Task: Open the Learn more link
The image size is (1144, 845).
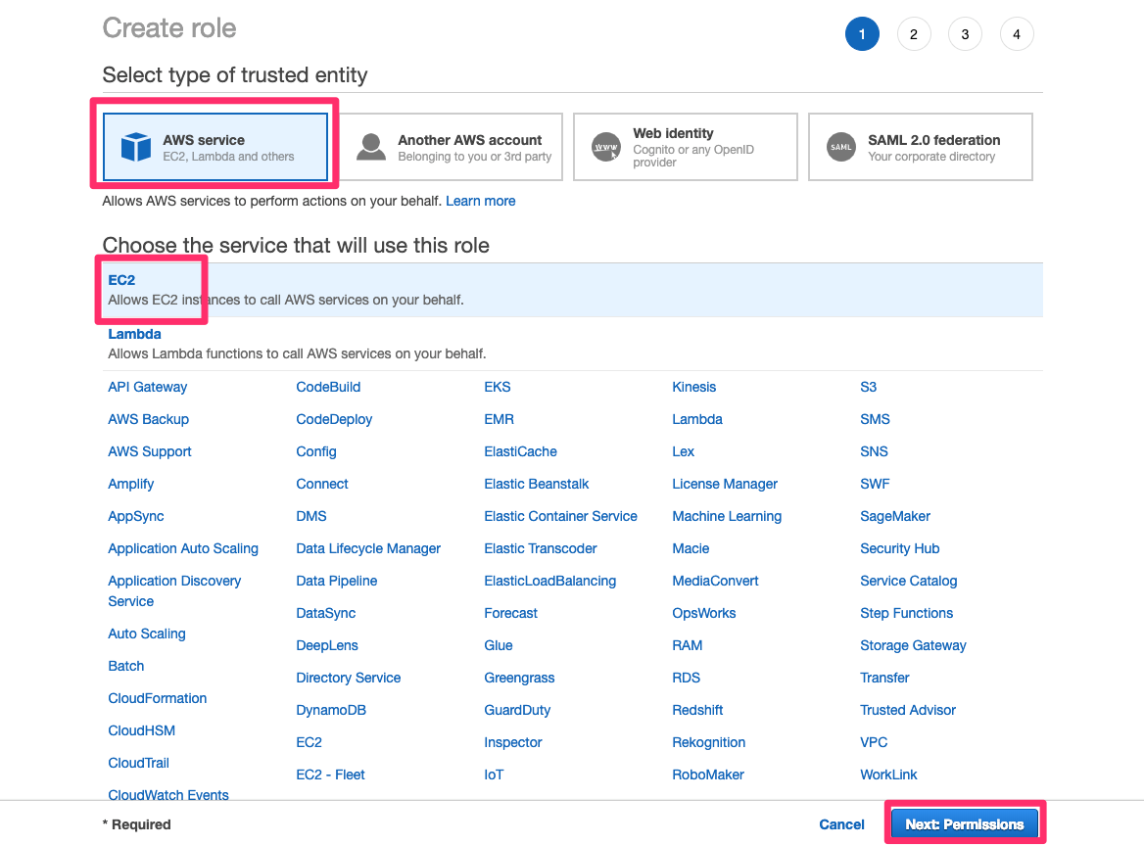Action: [x=480, y=201]
